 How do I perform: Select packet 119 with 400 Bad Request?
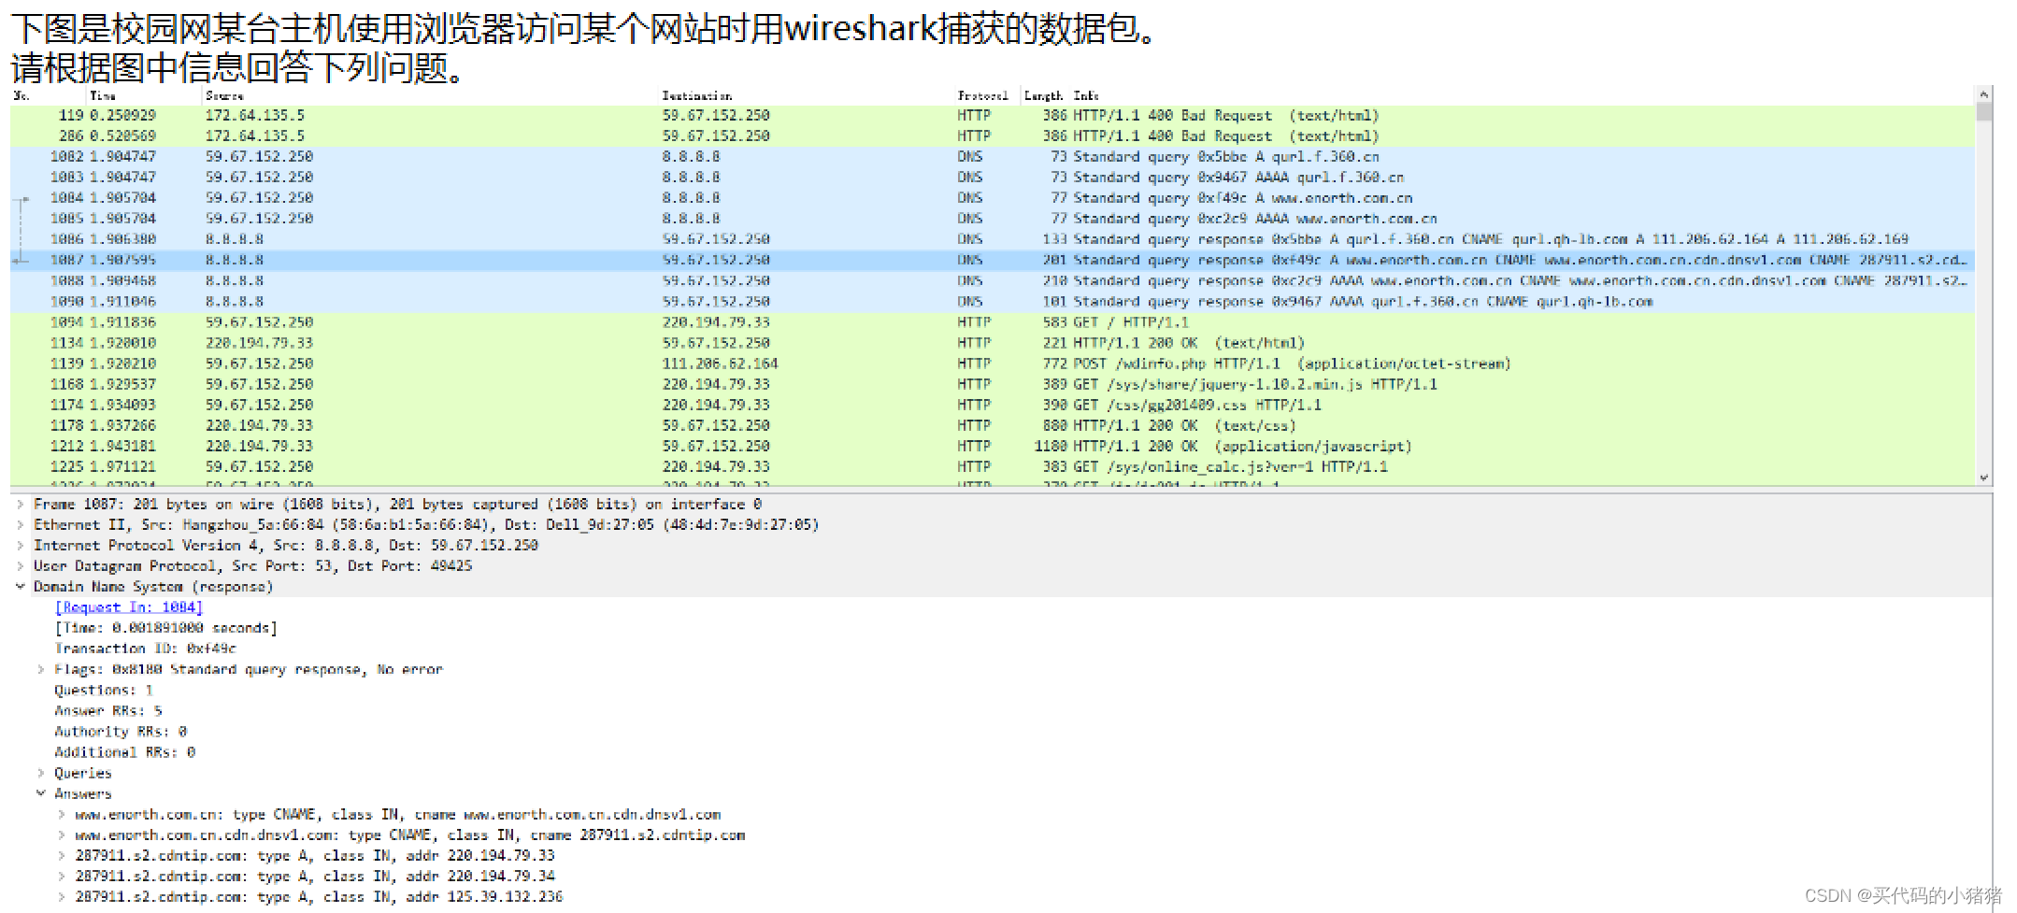click(993, 115)
